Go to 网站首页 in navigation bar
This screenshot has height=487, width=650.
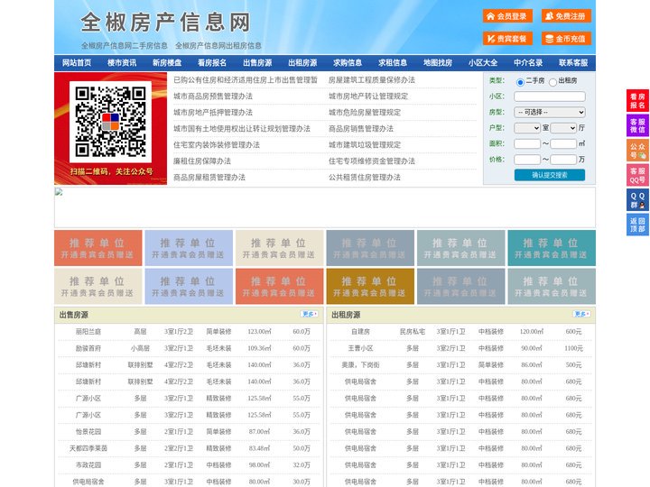(x=77, y=62)
